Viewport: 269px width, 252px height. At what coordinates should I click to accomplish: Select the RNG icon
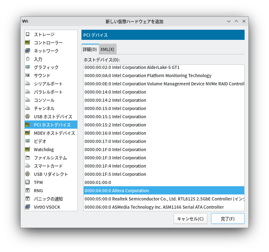coord(28,190)
